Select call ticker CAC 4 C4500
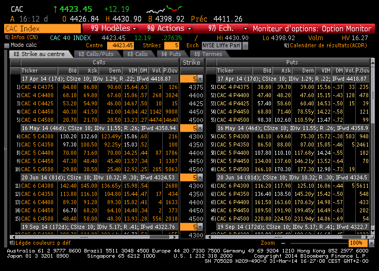The width and height of the screenshot is (379, 271). [37, 120]
